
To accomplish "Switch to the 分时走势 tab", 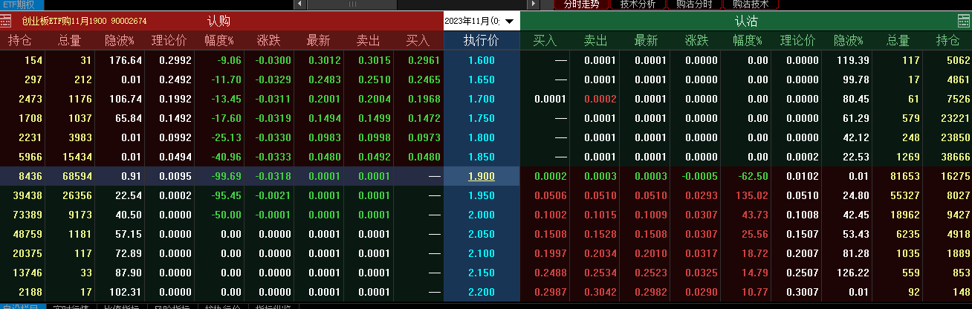I will 581,4.
